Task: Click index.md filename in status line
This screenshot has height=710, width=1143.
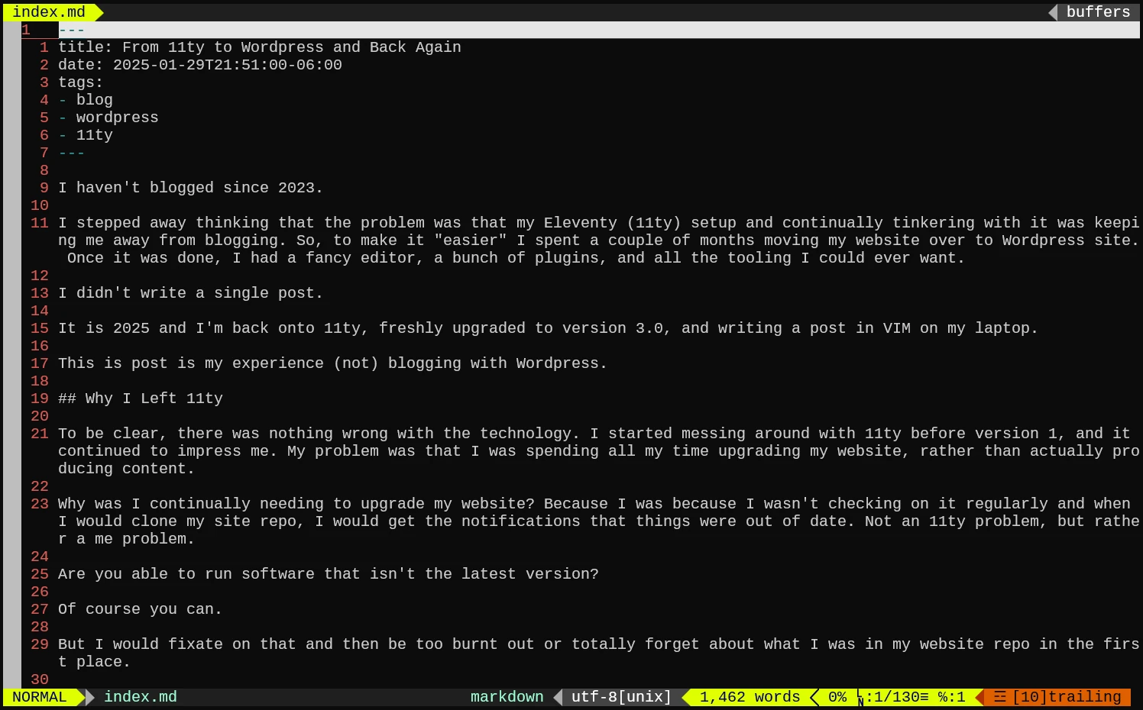Action: 141,697
